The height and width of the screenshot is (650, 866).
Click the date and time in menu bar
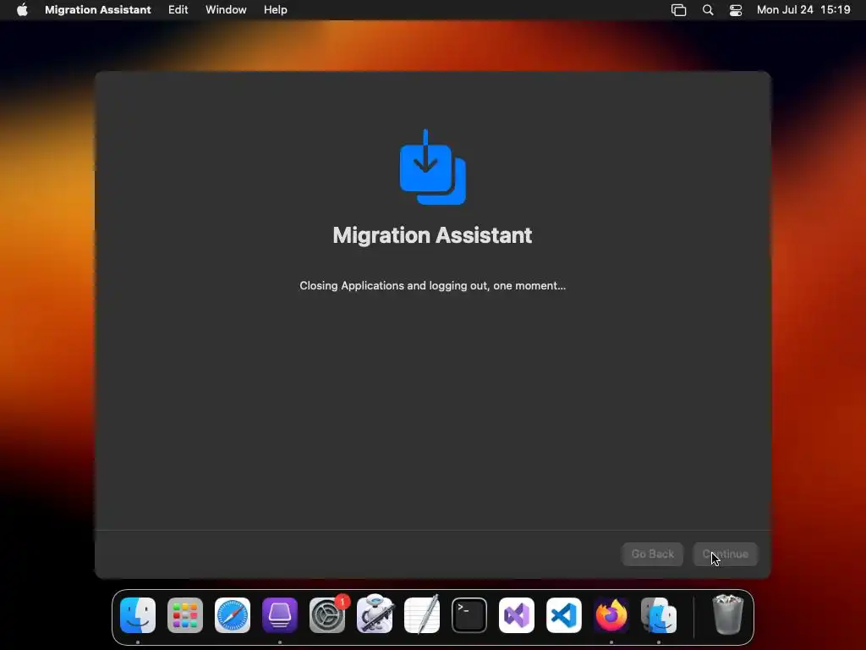tap(803, 10)
